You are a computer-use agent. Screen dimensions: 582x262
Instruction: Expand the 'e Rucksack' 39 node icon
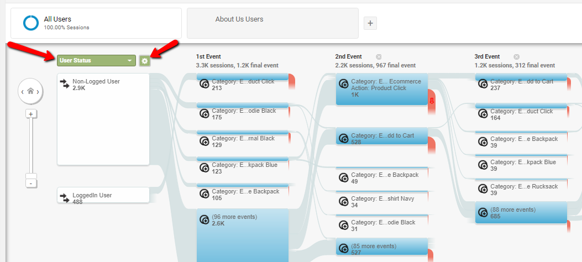483,189
